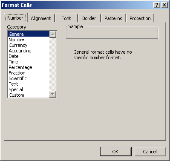
Task: Select the Scientific category
Action: pyautogui.click(x=18, y=78)
